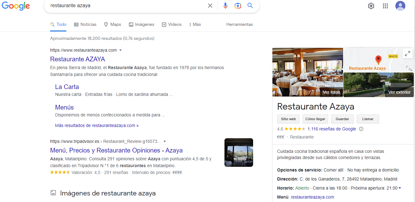This screenshot has width=415, height=202.
Task: Open the account profile avatar
Action: click(400, 6)
